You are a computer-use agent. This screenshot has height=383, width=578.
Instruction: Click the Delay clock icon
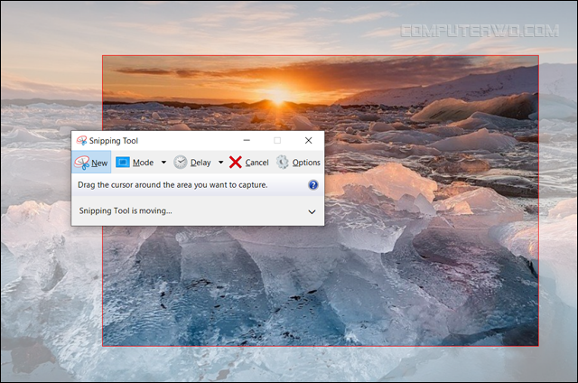(181, 163)
